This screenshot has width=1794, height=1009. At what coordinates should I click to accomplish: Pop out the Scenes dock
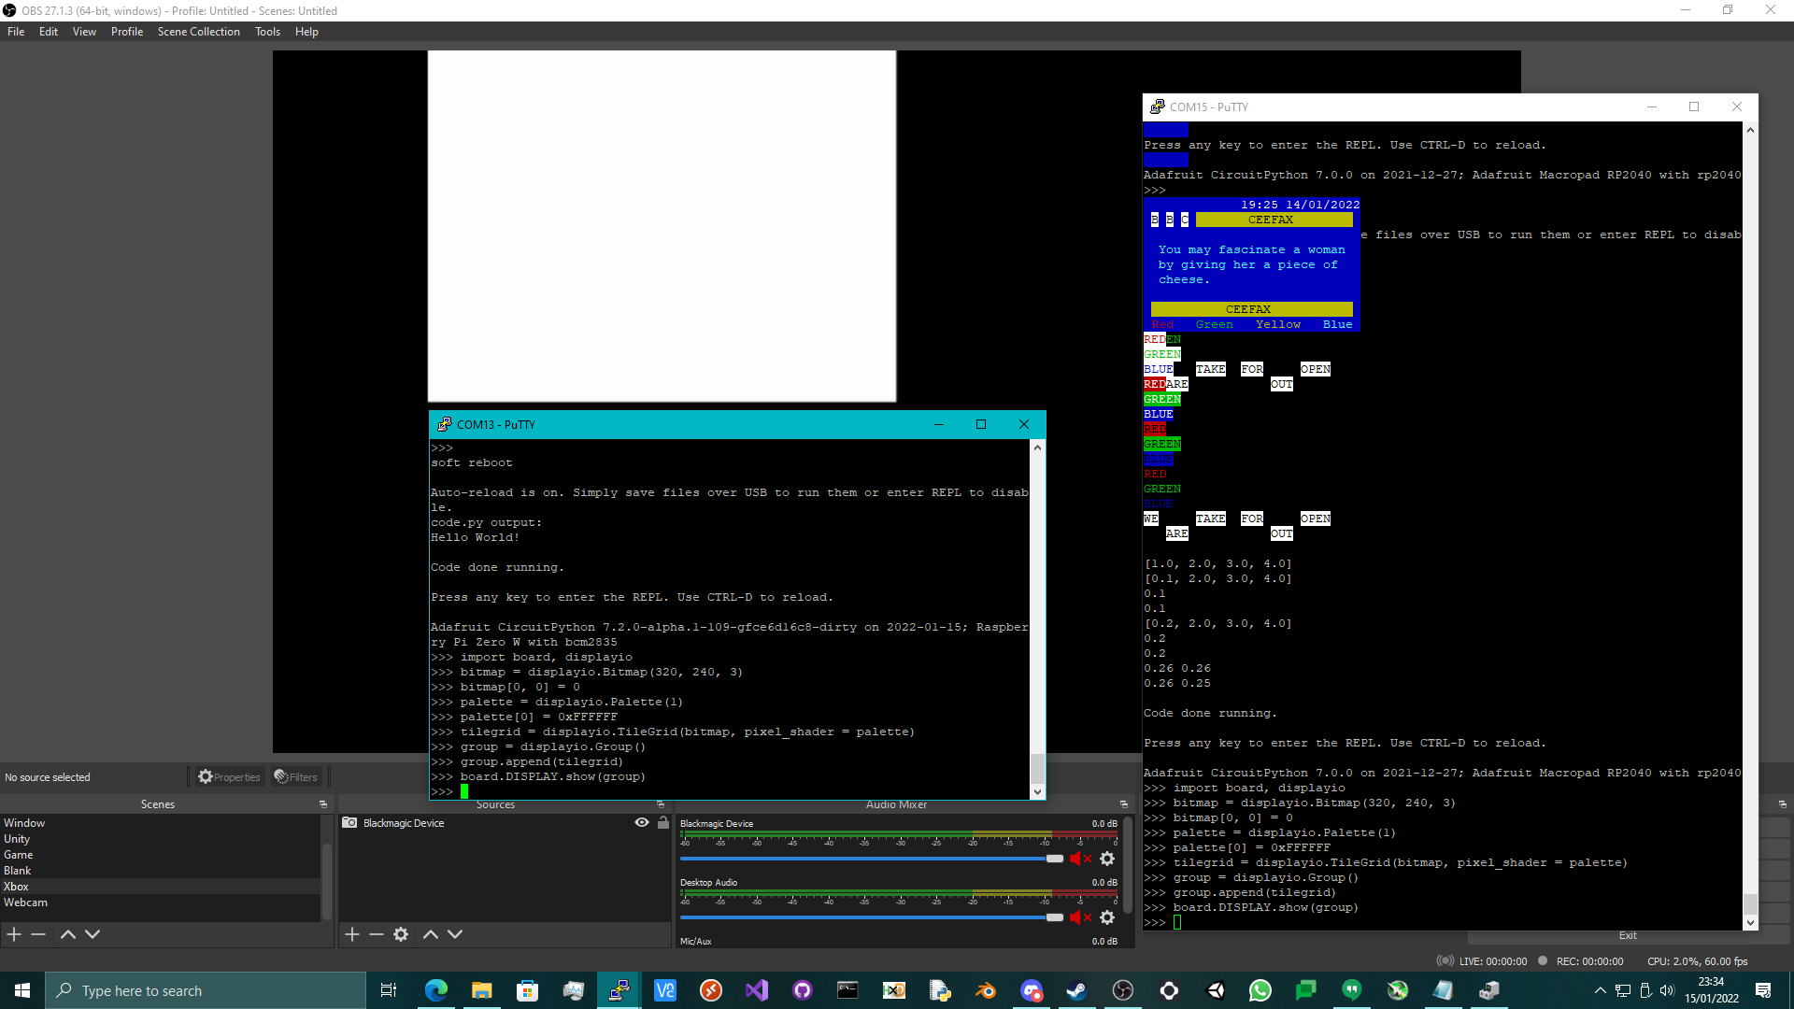[x=323, y=804]
